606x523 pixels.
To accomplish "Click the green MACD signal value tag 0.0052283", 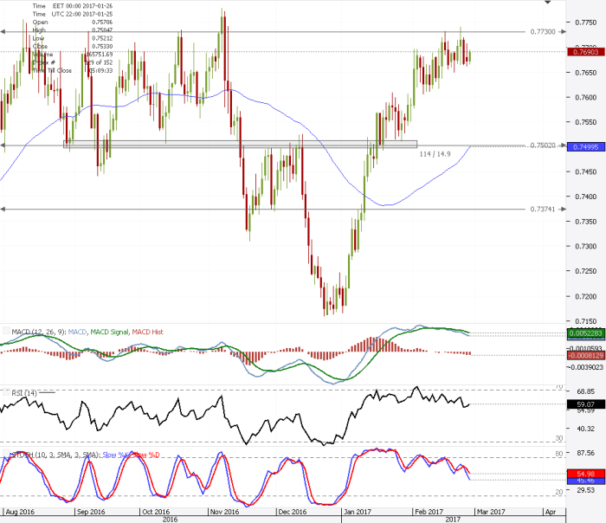I will pyautogui.click(x=586, y=333).
